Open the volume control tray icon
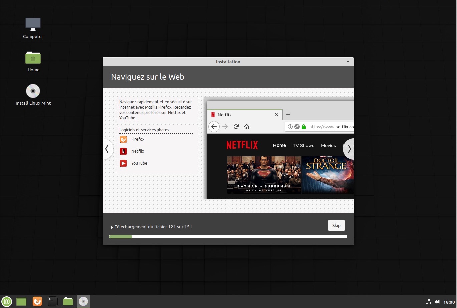The height and width of the screenshot is (308, 457). pyautogui.click(x=437, y=302)
